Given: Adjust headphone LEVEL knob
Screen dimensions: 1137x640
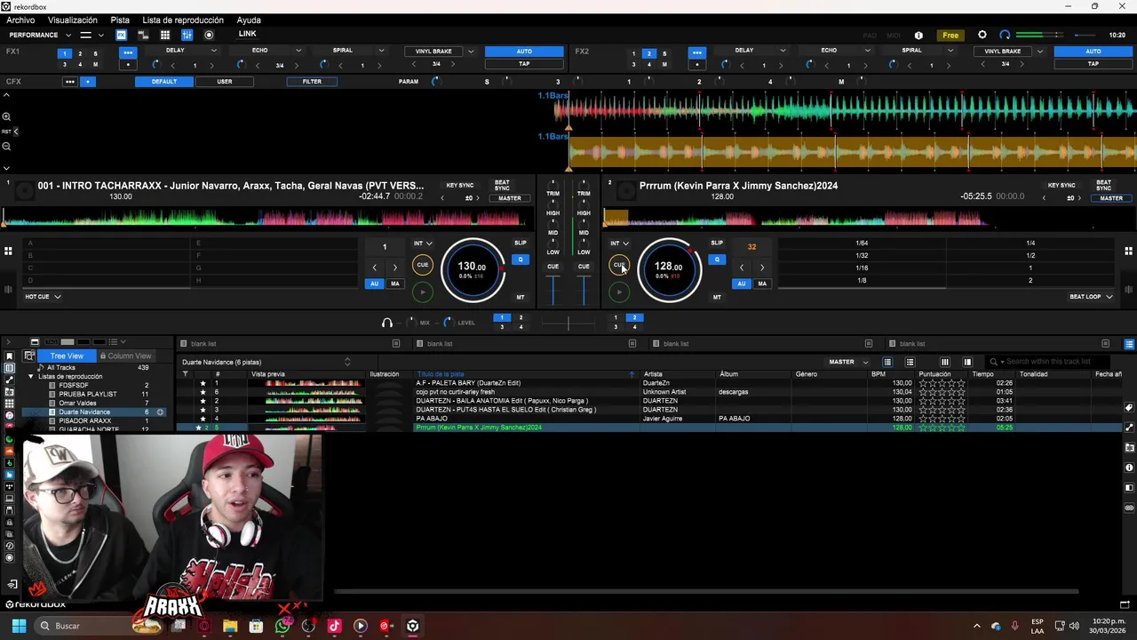Looking at the screenshot, I should coord(448,323).
